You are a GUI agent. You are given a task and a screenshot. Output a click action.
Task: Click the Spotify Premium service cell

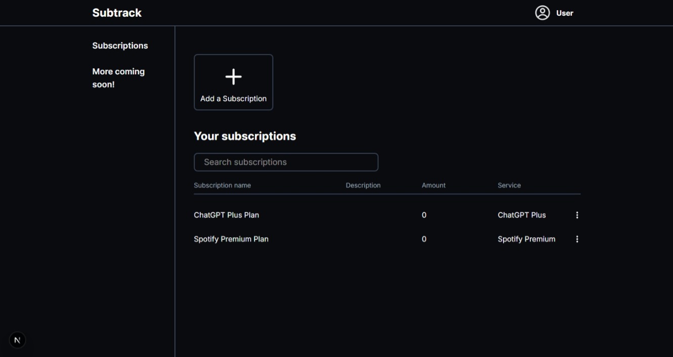click(x=526, y=239)
